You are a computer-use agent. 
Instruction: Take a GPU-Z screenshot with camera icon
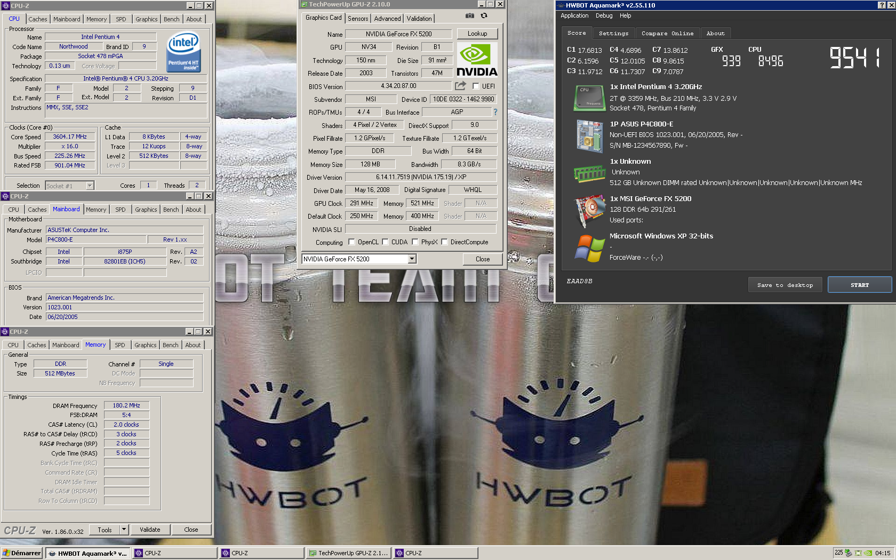point(469,16)
